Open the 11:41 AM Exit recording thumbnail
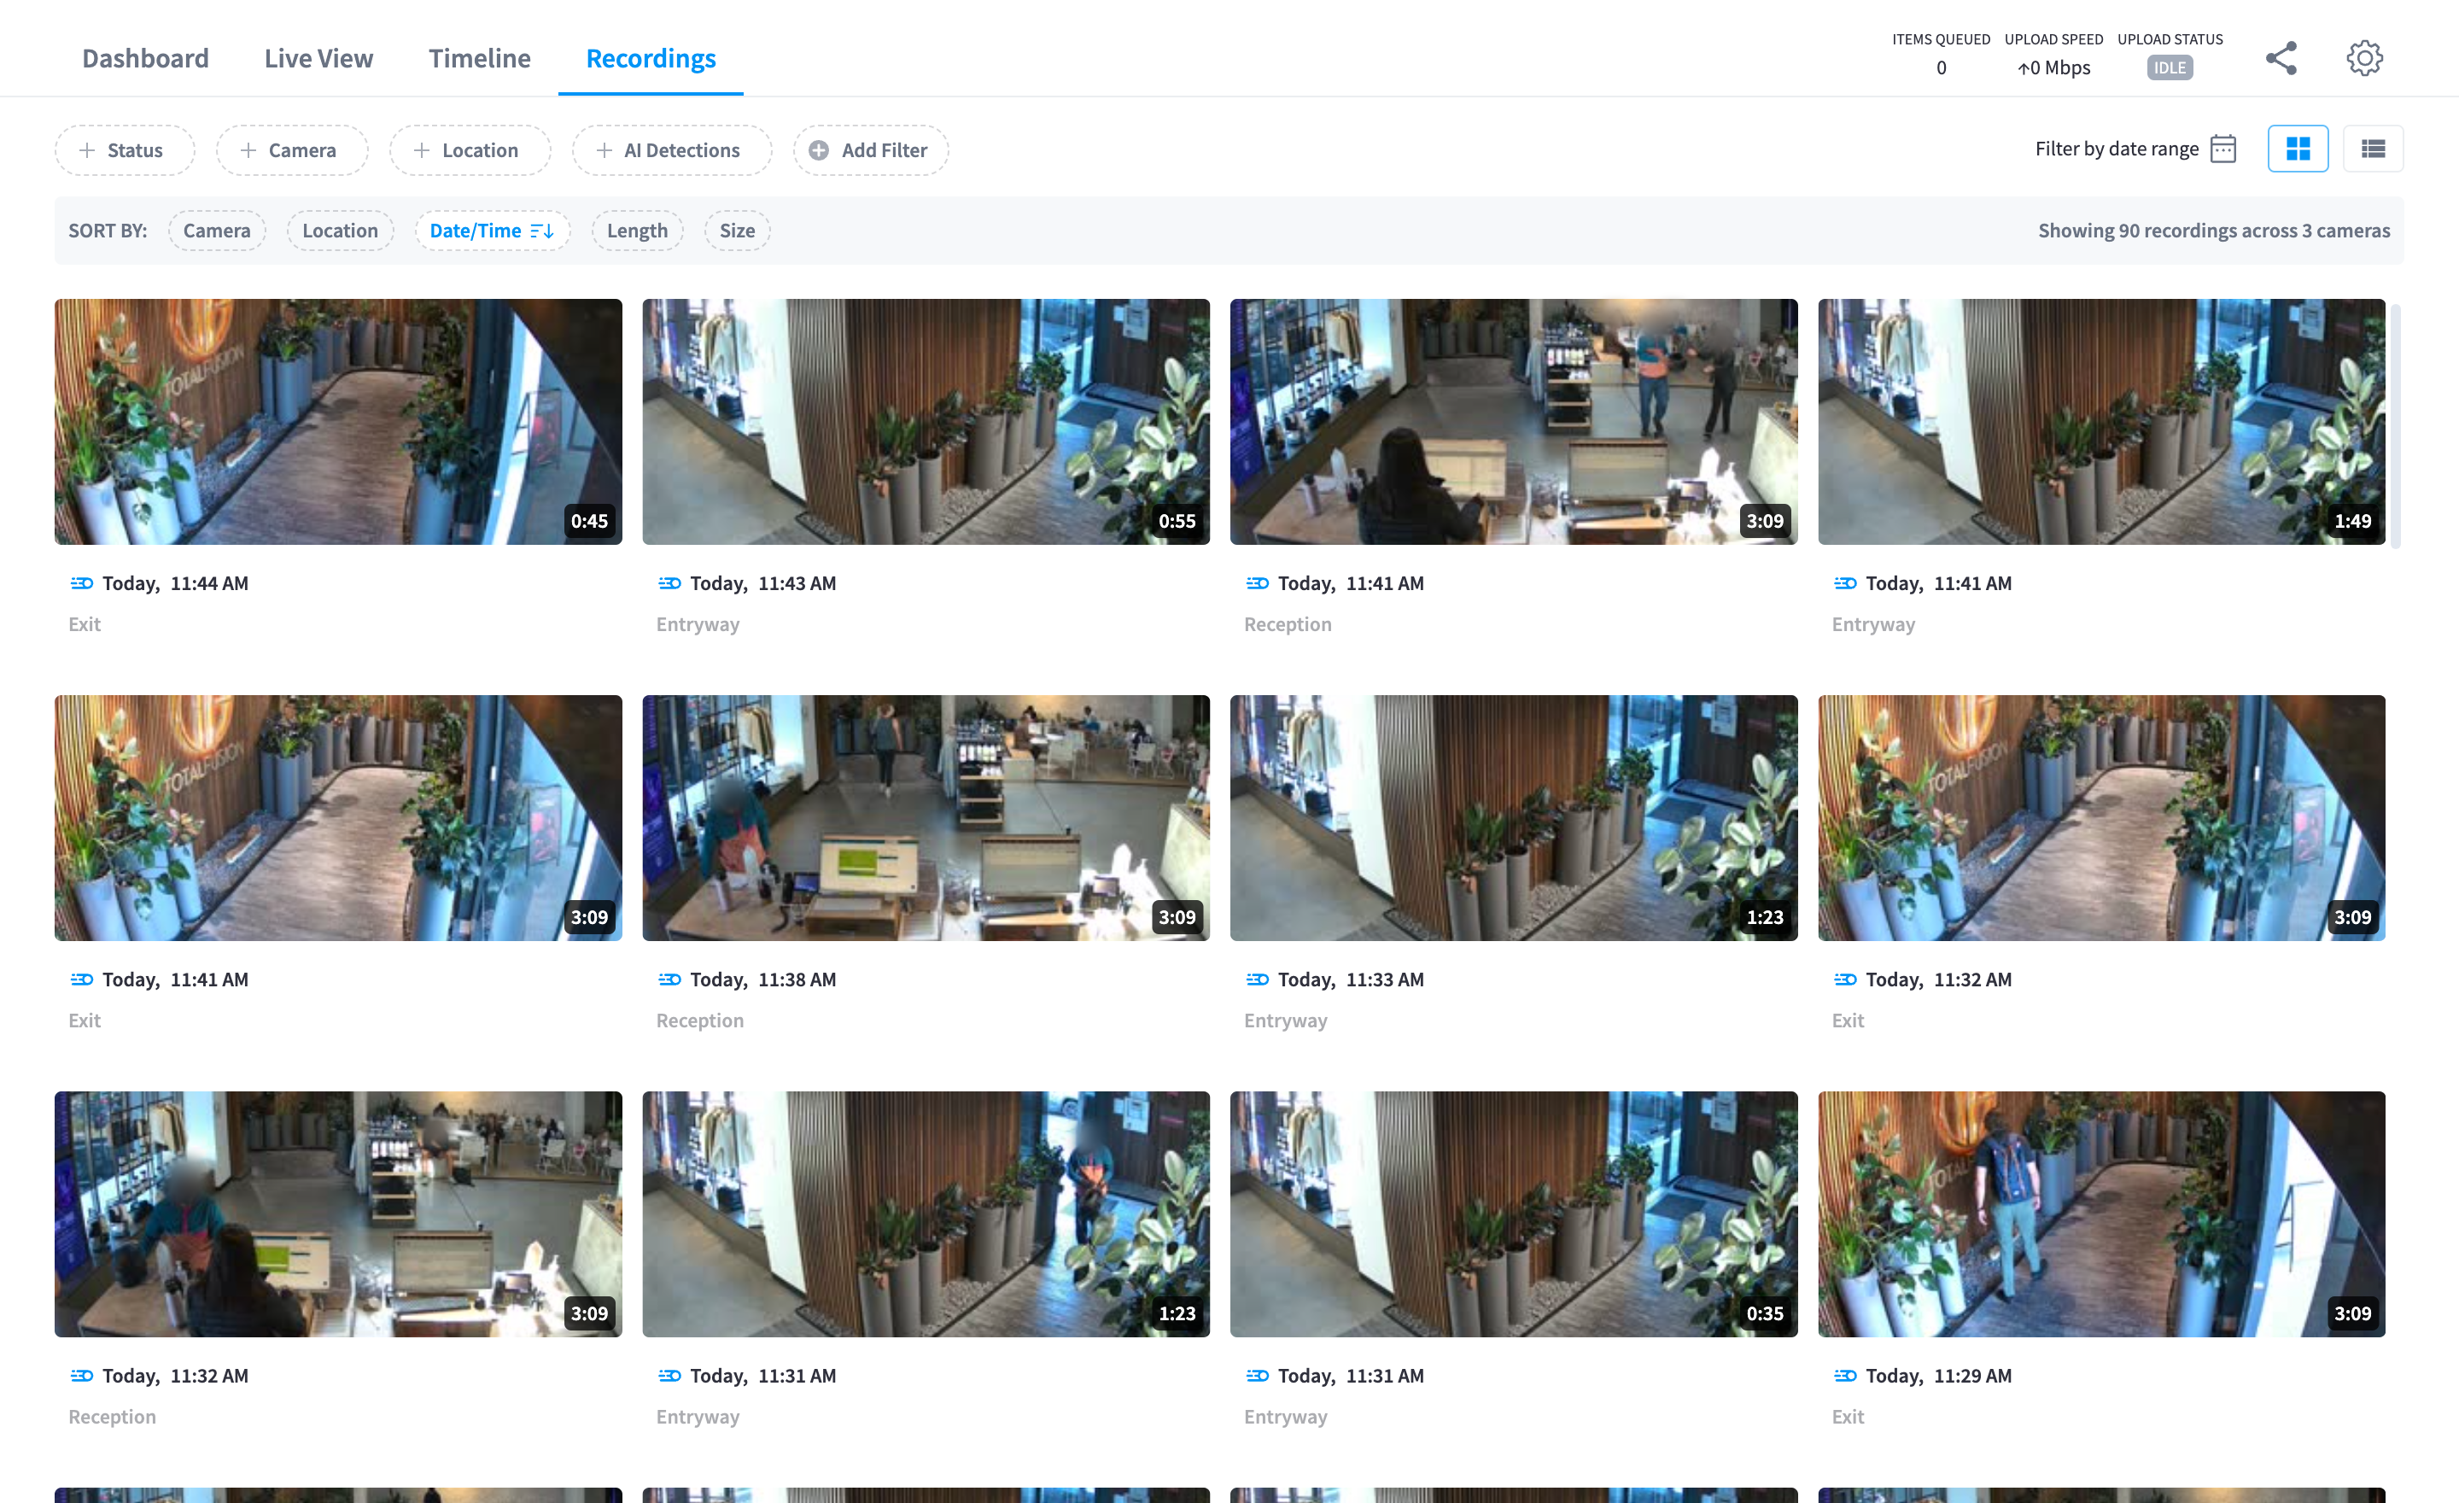Image resolution: width=2459 pixels, height=1503 pixels. tap(338, 817)
